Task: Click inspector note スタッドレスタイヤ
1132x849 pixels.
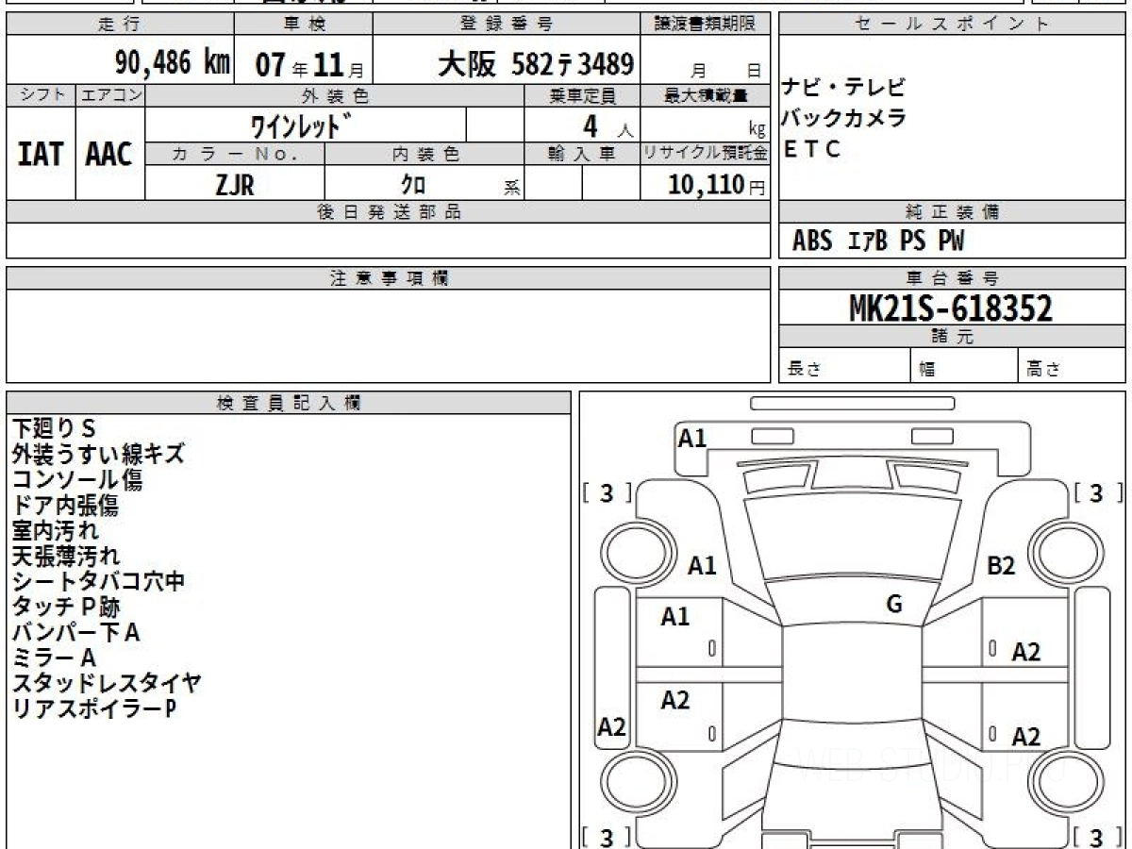Action: pos(107,683)
